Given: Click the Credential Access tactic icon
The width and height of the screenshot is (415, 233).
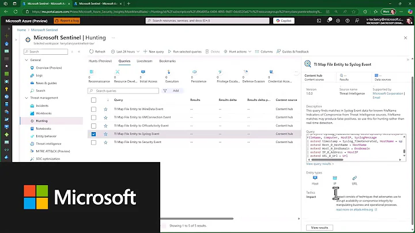Looking at the screenshot, I should [271, 72].
